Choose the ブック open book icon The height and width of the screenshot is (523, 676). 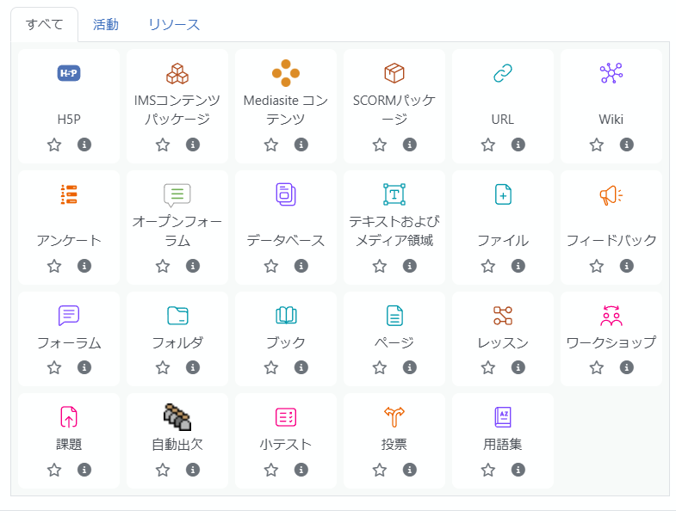point(286,316)
